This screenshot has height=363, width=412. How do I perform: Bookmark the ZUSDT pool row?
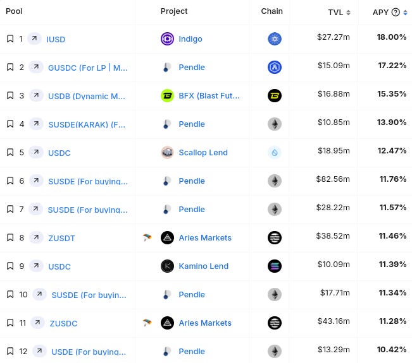pos(10,237)
